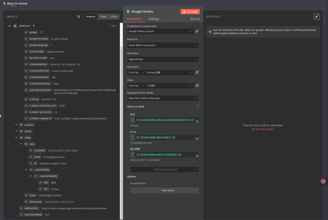Viewport: 328px width, 220px height.
Task: Open Document Portaly list dropdown
Action: 170,72
